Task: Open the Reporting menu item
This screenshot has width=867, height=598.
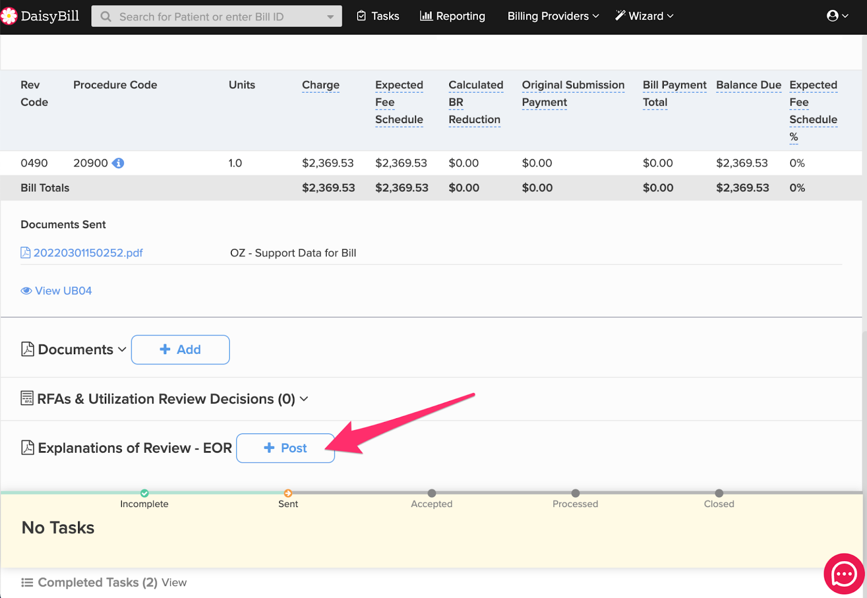Action: click(452, 16)
